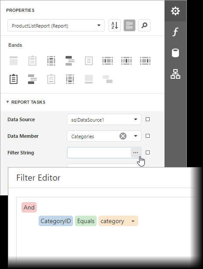The width and height of the screenshot is (203, 269).
Task: Add a Top Margin band
Action: coord(14,61)
